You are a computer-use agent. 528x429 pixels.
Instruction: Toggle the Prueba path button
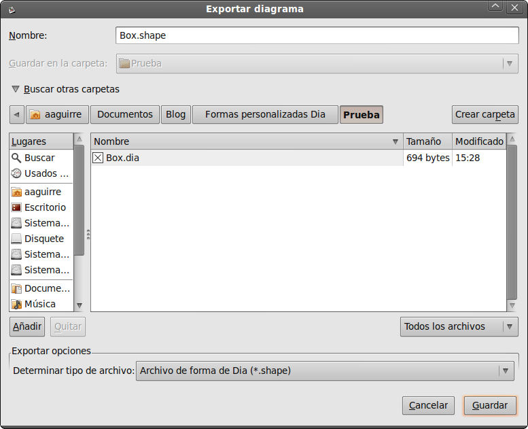point(361,114)
